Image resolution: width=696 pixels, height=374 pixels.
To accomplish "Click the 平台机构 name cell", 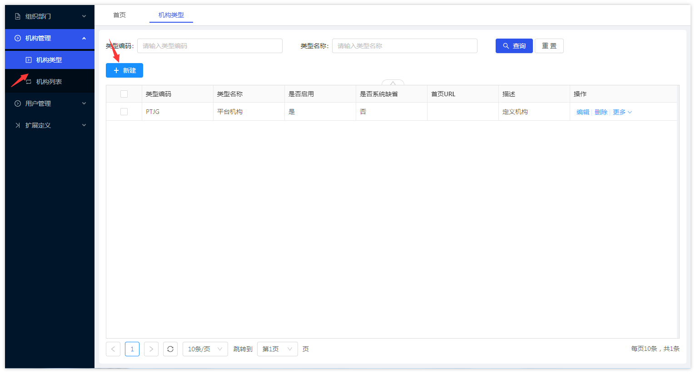I will (x=249, y=112).
